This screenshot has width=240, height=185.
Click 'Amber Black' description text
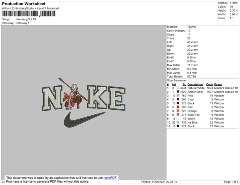coord(196,92)
